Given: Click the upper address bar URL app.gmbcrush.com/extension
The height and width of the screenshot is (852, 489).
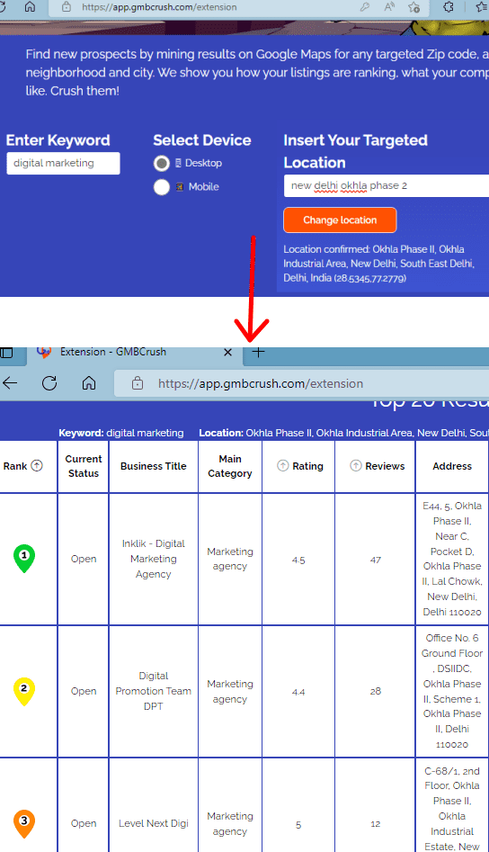Looking at the screenshot, I should [x=159, y=7].
